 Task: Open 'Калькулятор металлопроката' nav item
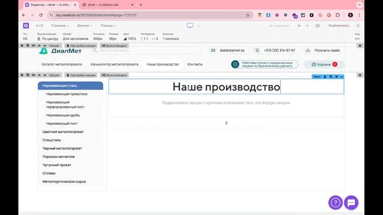tap(114, 64)
